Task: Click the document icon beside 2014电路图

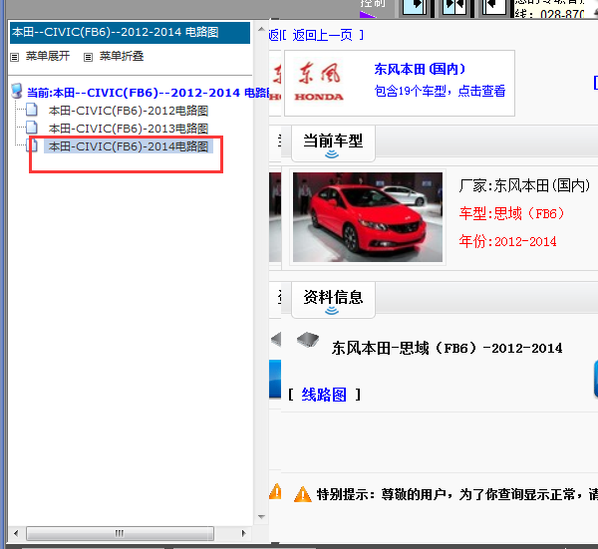Action: click(x=33, y=145)
